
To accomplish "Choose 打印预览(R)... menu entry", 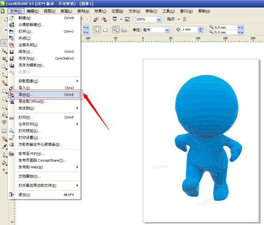I will click(44, 131).
